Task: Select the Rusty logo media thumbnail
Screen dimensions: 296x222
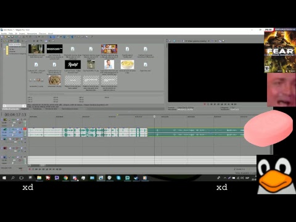Action: (73, 65)
